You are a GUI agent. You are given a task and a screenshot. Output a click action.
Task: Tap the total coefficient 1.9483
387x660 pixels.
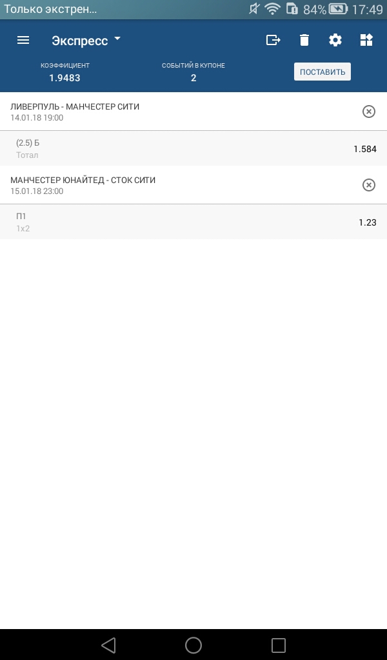pos(64,78)
